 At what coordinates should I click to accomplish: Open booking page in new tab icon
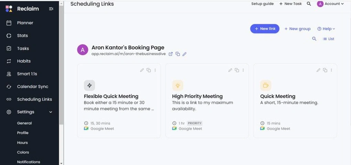171,54
